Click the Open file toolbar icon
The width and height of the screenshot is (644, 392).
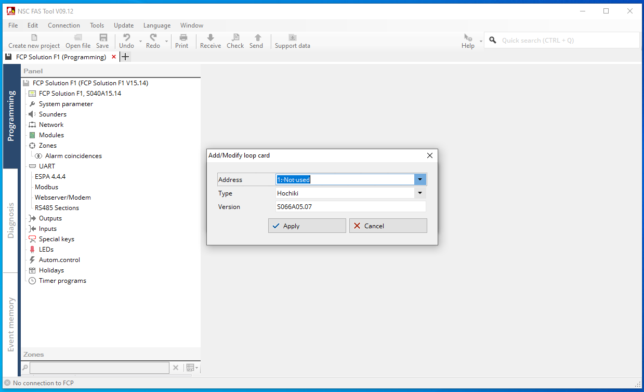(x=78, y=37)
